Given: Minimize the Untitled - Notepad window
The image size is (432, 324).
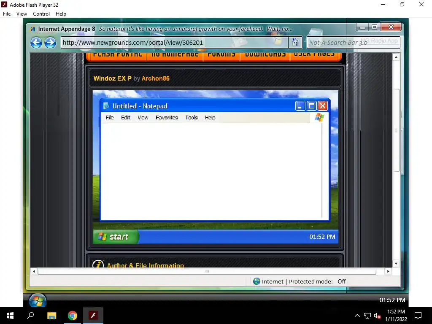Looking at the screenshot, I should click(300, 106).
